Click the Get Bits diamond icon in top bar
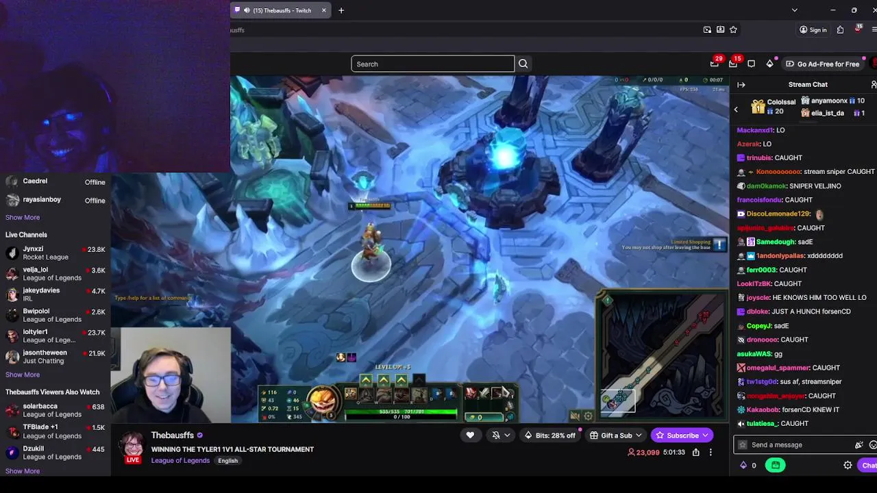 [769, 64]
